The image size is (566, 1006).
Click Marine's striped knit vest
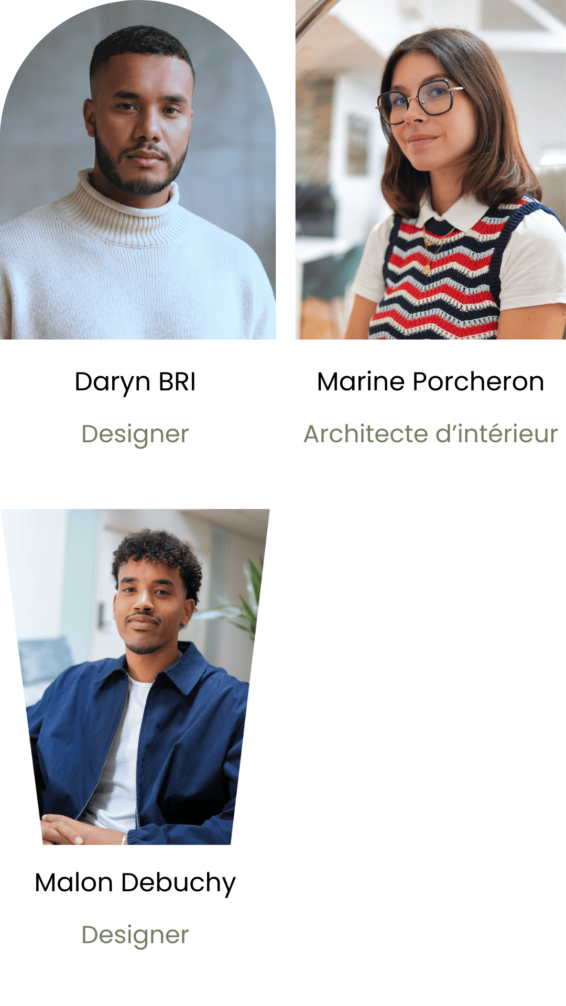coord(445,278)
